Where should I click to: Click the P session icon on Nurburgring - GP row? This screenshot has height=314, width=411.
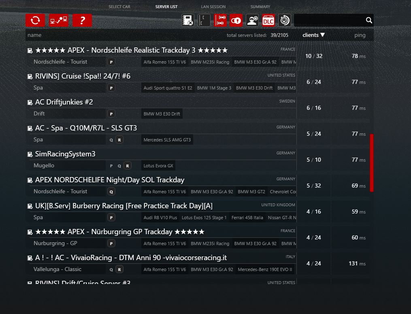tap(111, 244)
